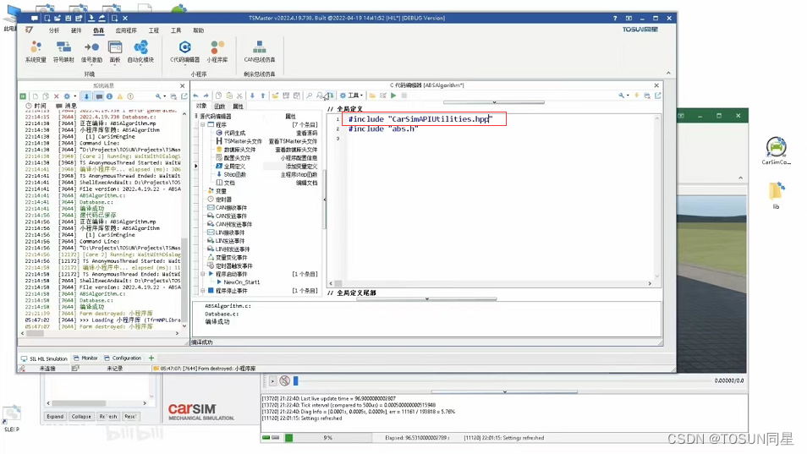Viewport: 807px width, 454px height.
Task: Click the cut scissors icon in code editor
Action: pyautogui.click(x=239, y=96)
